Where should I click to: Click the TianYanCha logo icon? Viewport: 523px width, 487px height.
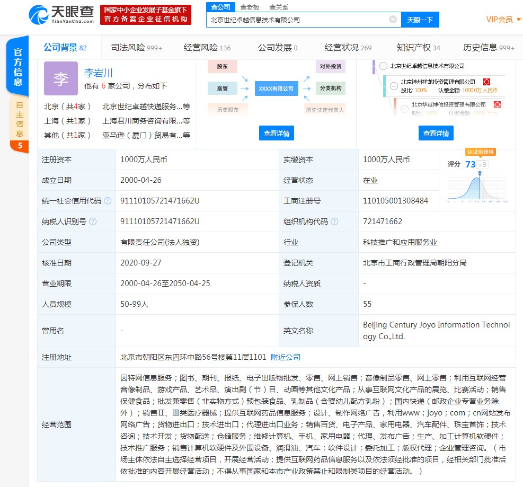point(38,15)
